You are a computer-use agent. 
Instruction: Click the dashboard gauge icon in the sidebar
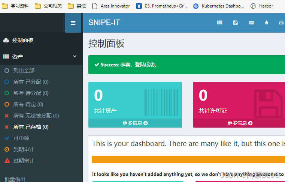(x=6, y=41)
